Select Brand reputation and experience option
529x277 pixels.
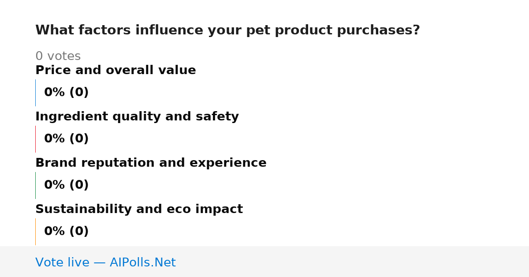[x=151, y=163]
